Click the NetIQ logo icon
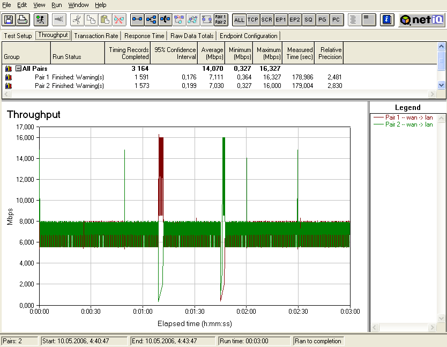Image resolution: width=447 pixels, height=347 pixels. tap(422, 20)
